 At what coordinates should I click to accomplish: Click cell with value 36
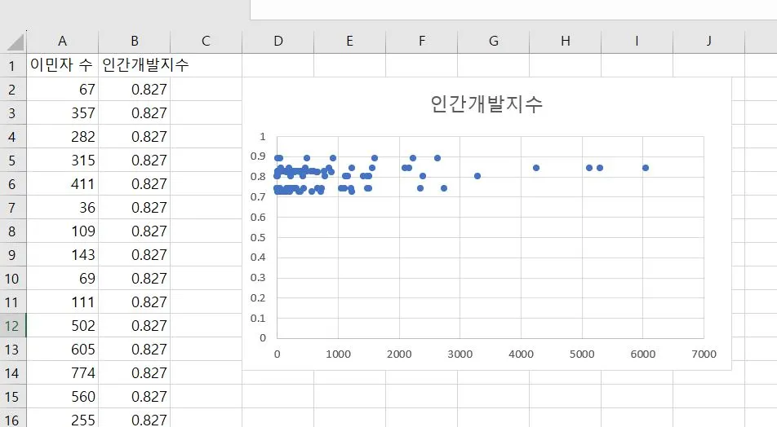point(62,207)
